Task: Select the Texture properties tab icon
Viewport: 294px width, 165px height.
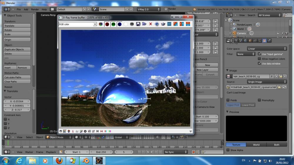Action: [264, 41]
